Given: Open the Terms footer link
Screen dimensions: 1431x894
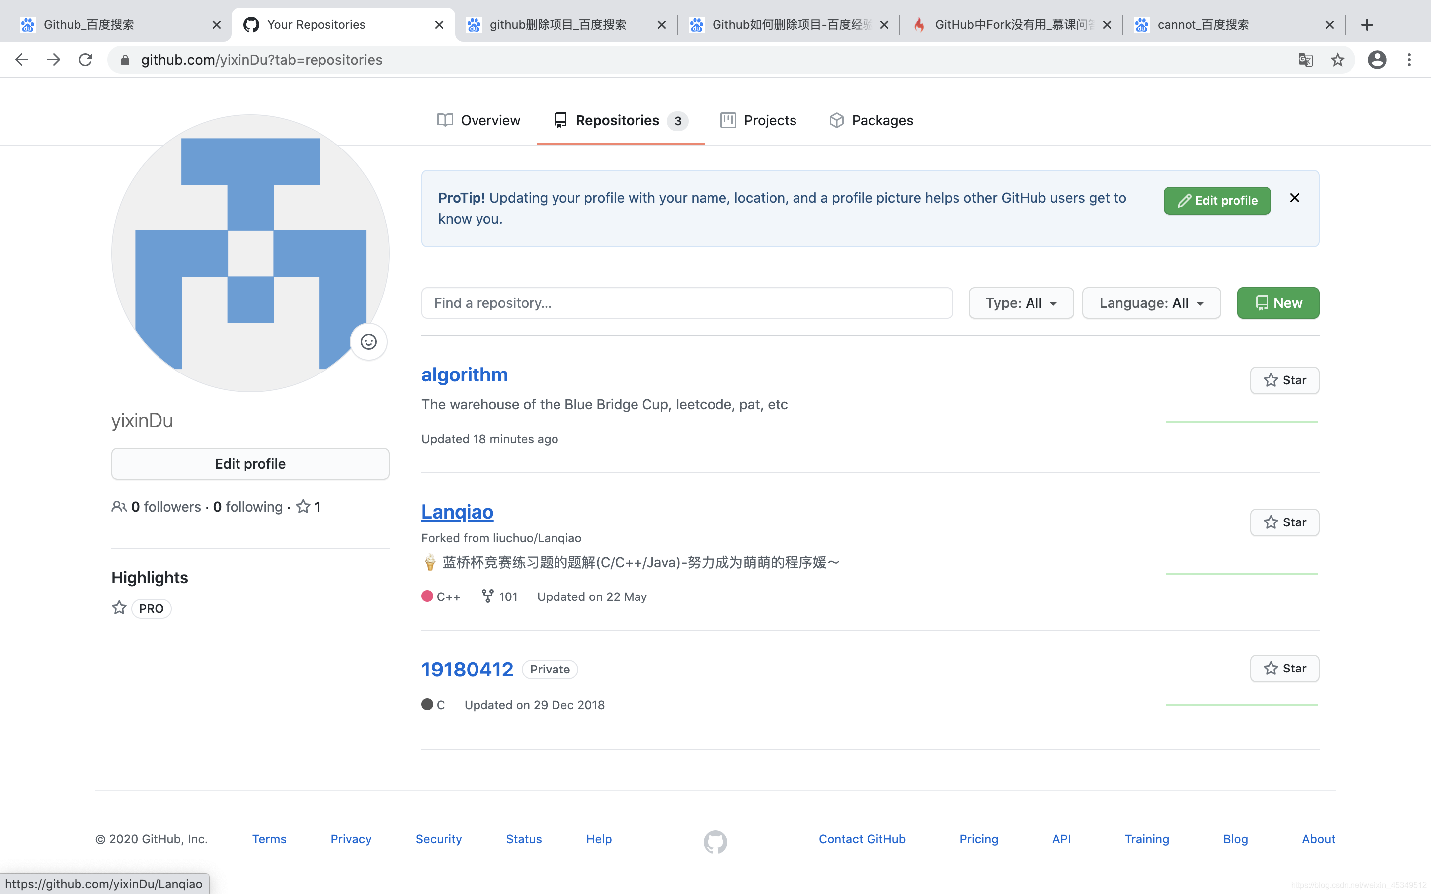Looking at the screenshot, I should (269, 839).
